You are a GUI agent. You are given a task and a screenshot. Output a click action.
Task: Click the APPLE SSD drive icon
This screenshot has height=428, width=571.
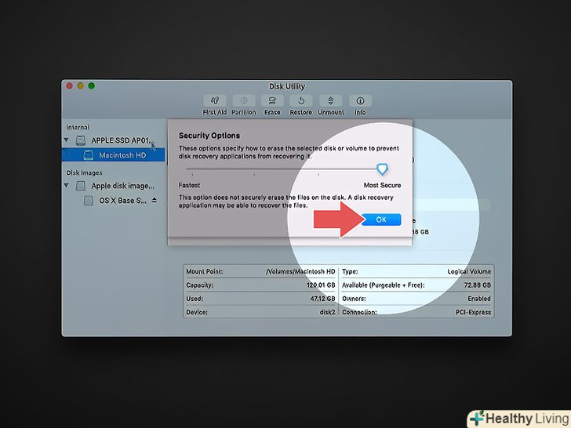pos(81,140)
